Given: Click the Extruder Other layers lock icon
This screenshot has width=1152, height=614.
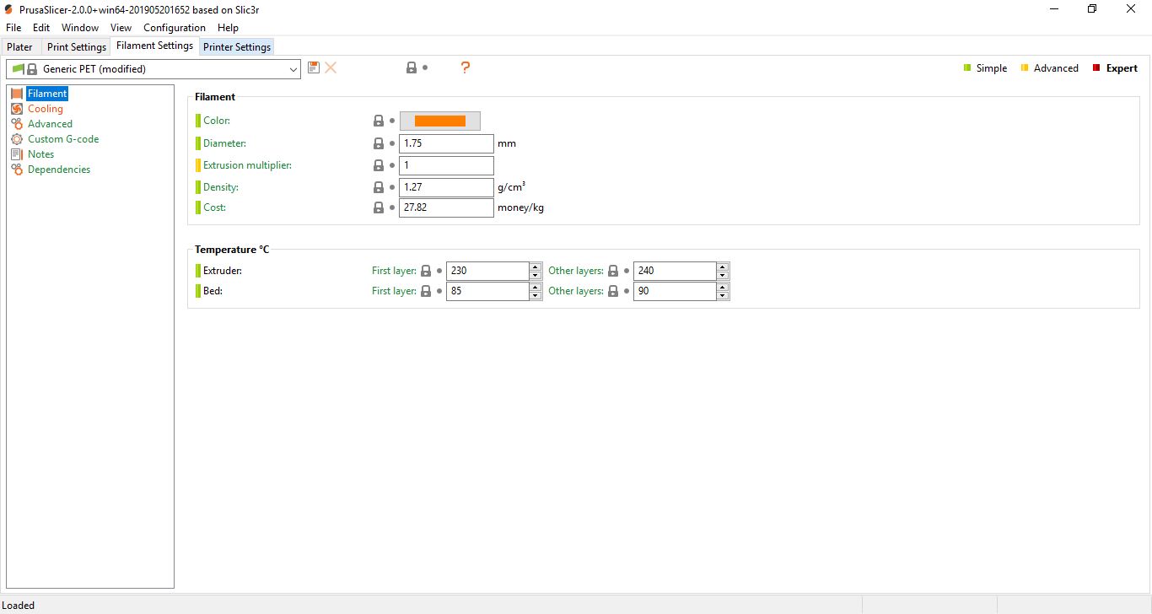Looking at the screenshot, I should coord(613,271).
